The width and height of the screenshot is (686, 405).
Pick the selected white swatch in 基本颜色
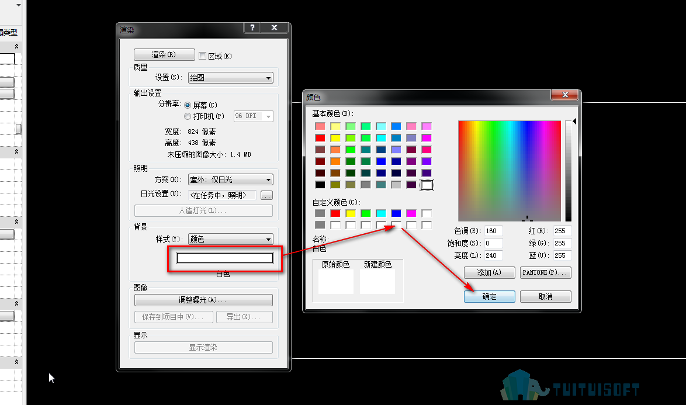pyautogui.click(x=427, y=185)
